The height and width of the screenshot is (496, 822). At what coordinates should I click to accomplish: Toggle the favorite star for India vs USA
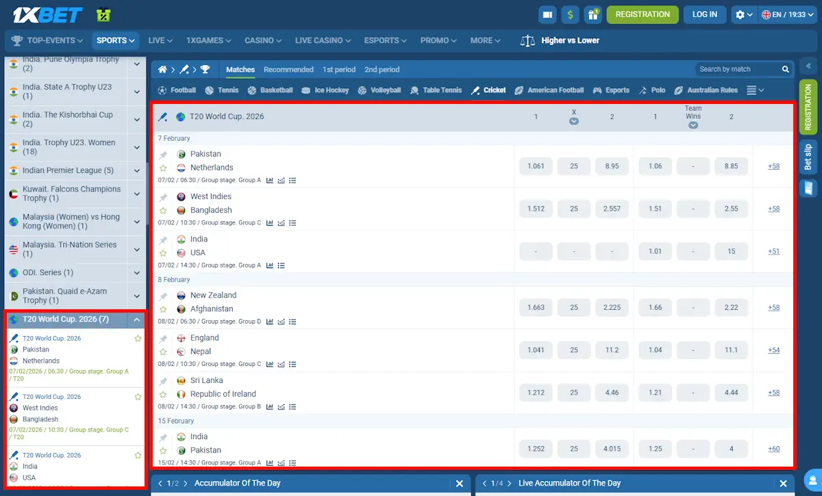pyautogui.click(x=162, y=252)
